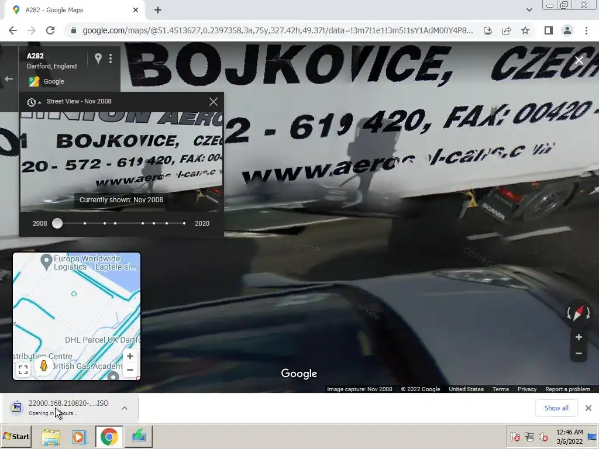Screen dimensions: 599x449
Task: Click the Nov 2008 preview thumbnail
Action: [x=122, y=161]
